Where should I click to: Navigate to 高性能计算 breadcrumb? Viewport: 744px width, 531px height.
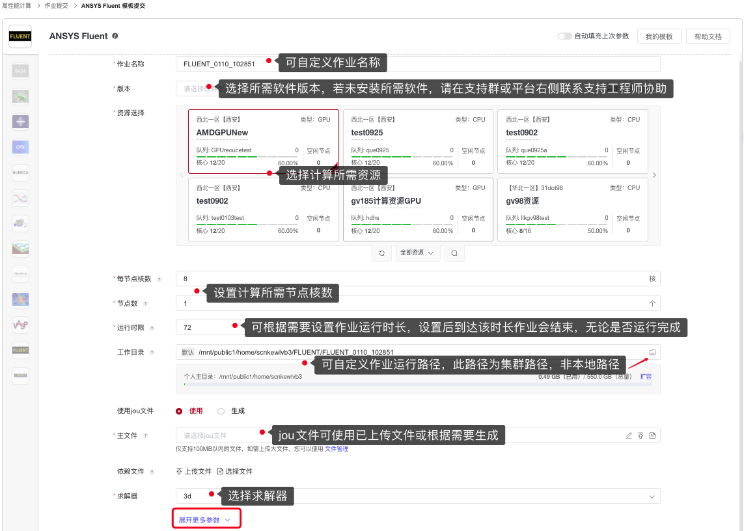16,5
